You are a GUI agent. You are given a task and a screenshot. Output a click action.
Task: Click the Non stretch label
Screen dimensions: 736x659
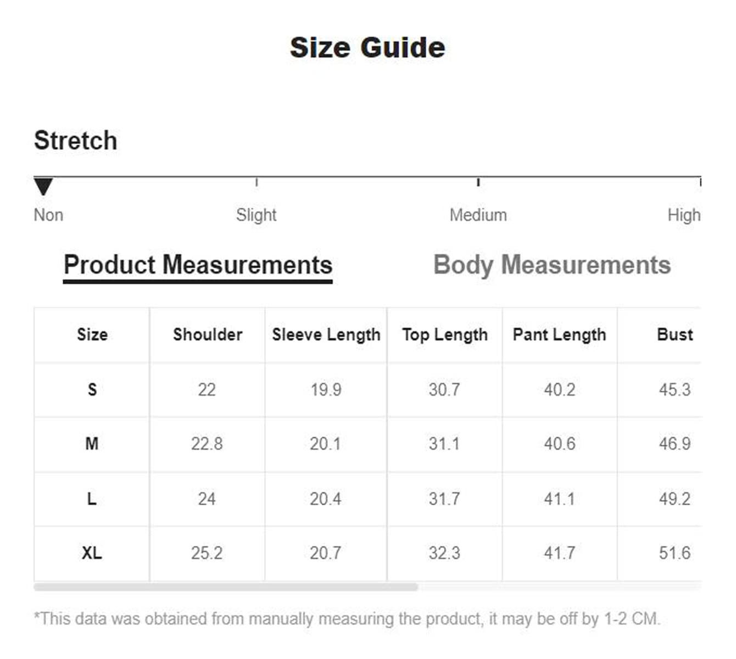pos(48,215)
